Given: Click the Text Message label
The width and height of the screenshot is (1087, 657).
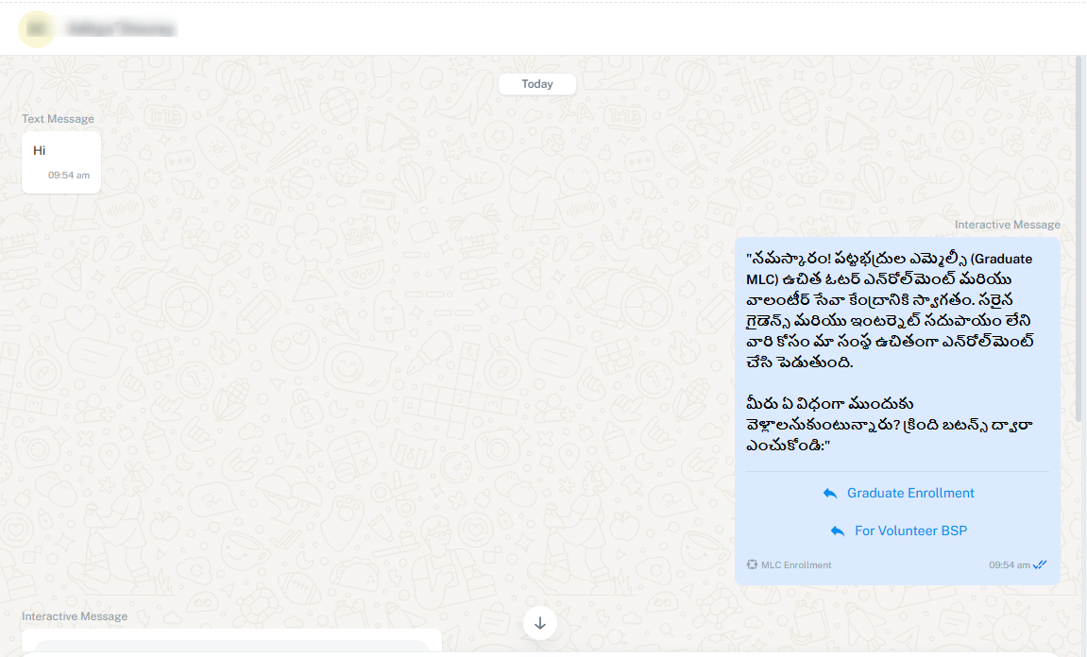Looking at the screenshot, I should [58, 119].
